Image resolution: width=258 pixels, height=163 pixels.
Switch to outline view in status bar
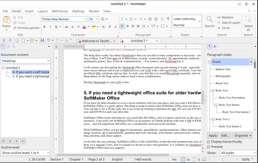(x=199, y=159)
